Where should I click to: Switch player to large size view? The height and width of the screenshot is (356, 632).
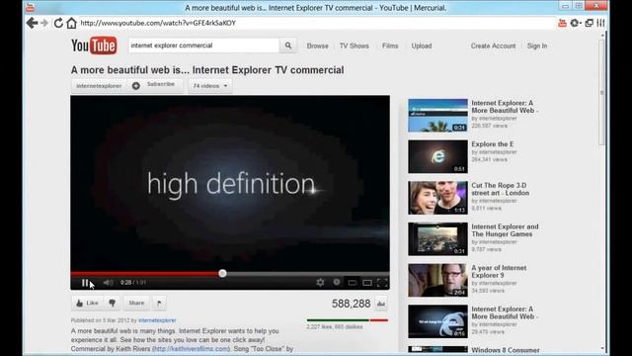click(x=367, y=283)
